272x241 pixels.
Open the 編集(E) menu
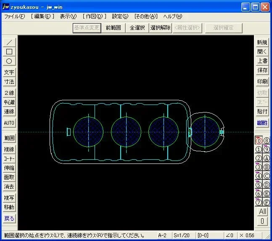42,16
